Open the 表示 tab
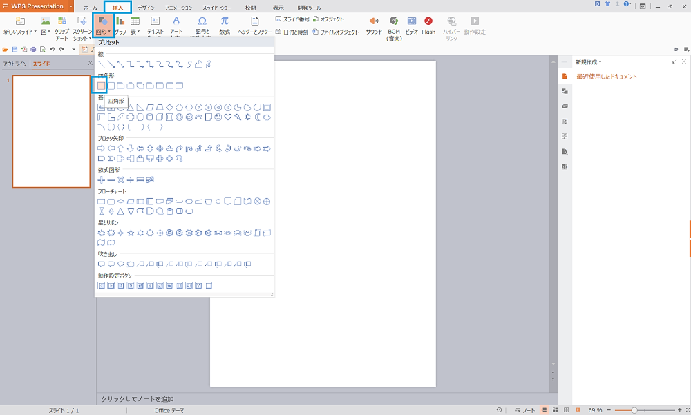 [278, 8]
